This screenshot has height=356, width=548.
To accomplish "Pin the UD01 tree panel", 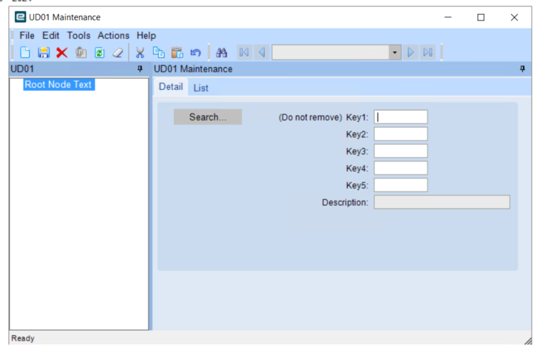I will point(140,69).
